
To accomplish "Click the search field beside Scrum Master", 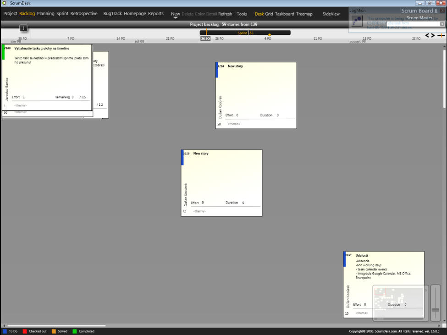I will click(413, 24).
